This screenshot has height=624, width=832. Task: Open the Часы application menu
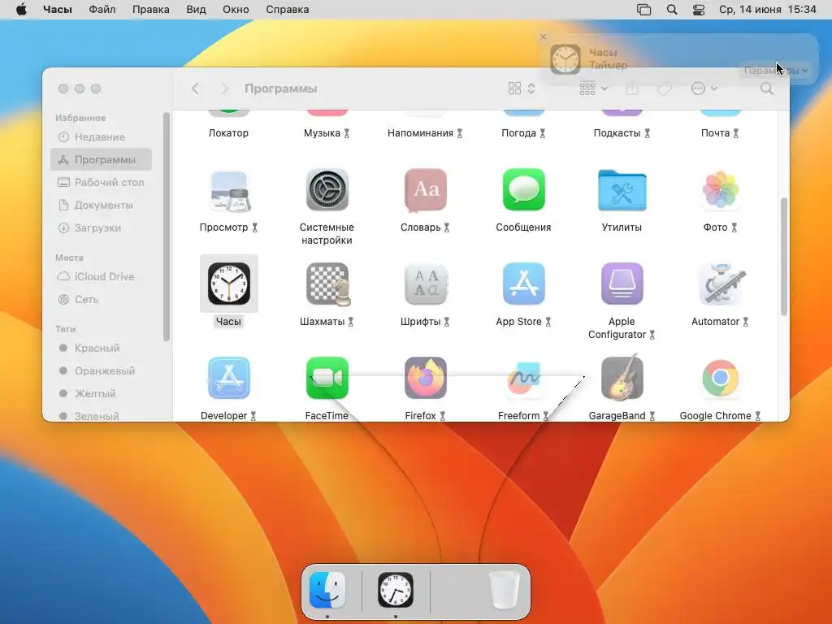pos(58,10)
